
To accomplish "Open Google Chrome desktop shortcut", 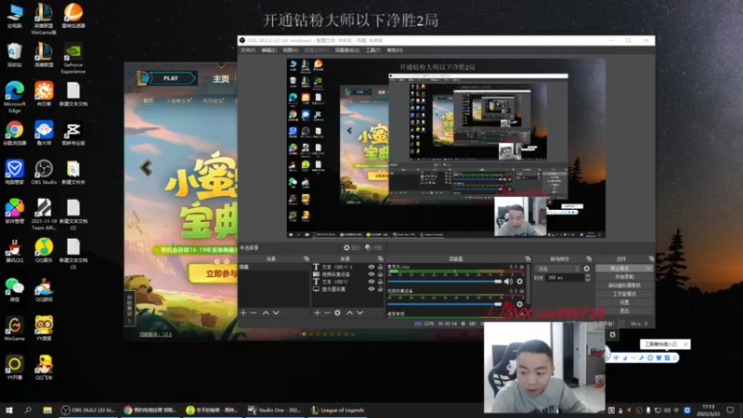I will tap(14, 133).
